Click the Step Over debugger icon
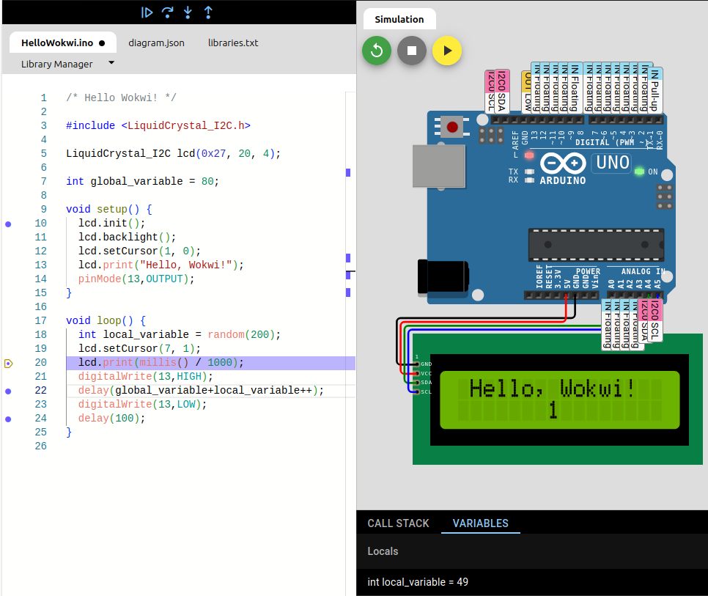This screenshot has height=596, width=708. pos(168,12)
